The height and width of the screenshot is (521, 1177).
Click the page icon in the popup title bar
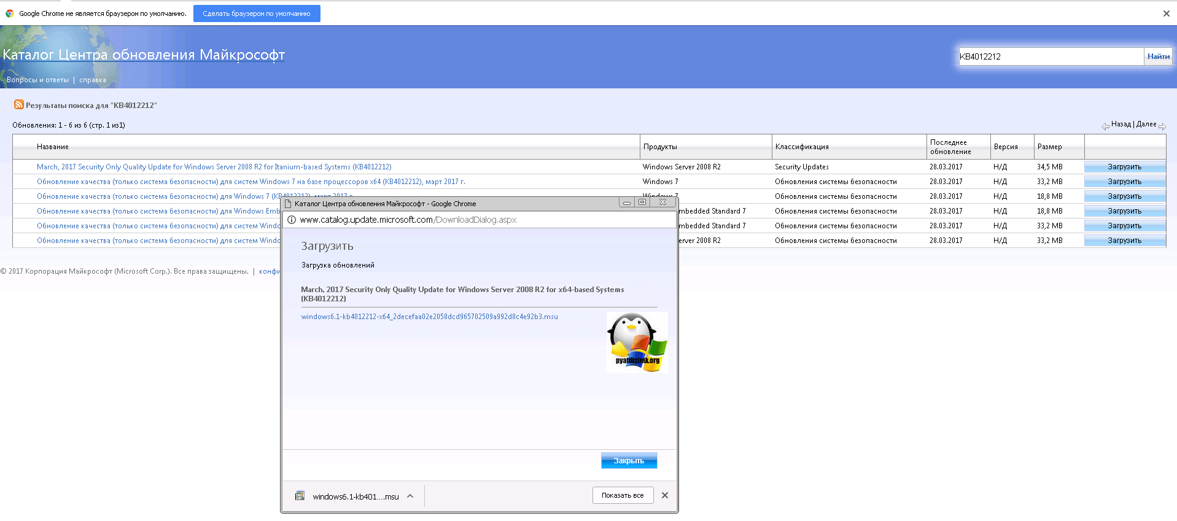[288, 203]
